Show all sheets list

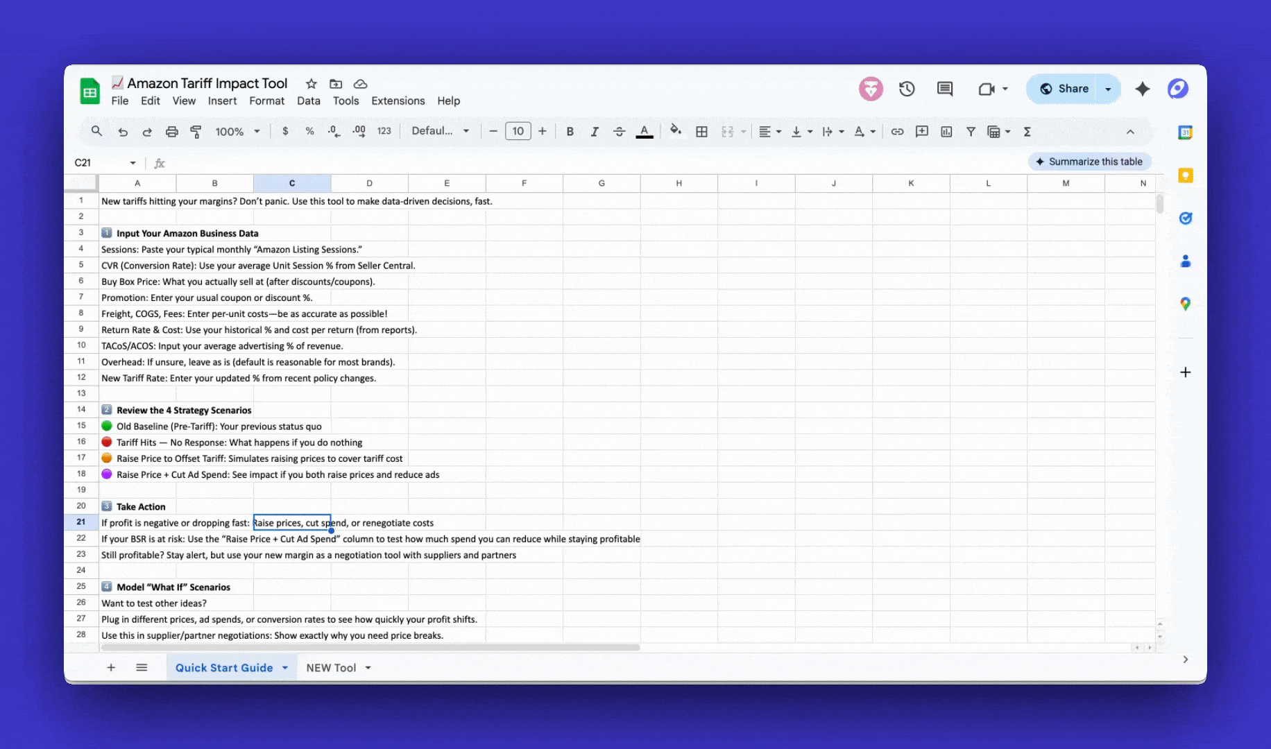[142, 667]
